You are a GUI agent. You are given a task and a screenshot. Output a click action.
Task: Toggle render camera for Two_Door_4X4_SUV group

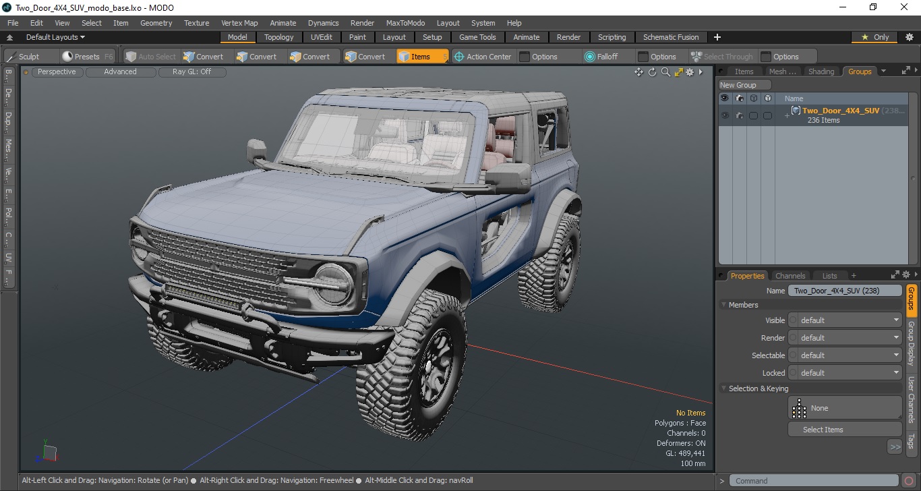point(740,115)
